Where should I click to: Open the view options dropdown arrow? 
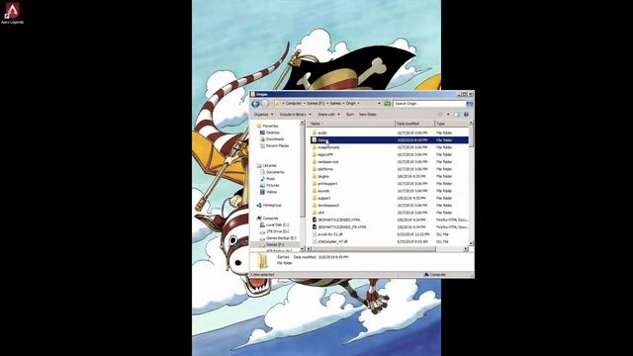pyautogui.click(x=448, y=115)
